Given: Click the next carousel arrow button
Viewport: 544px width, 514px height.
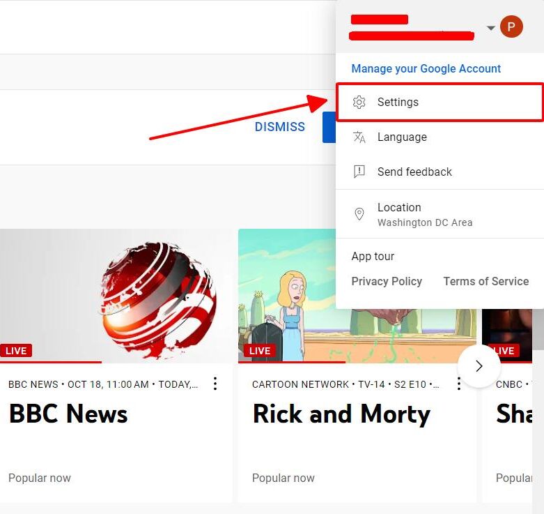Looking at the screenshot, I should click(479, 366).
